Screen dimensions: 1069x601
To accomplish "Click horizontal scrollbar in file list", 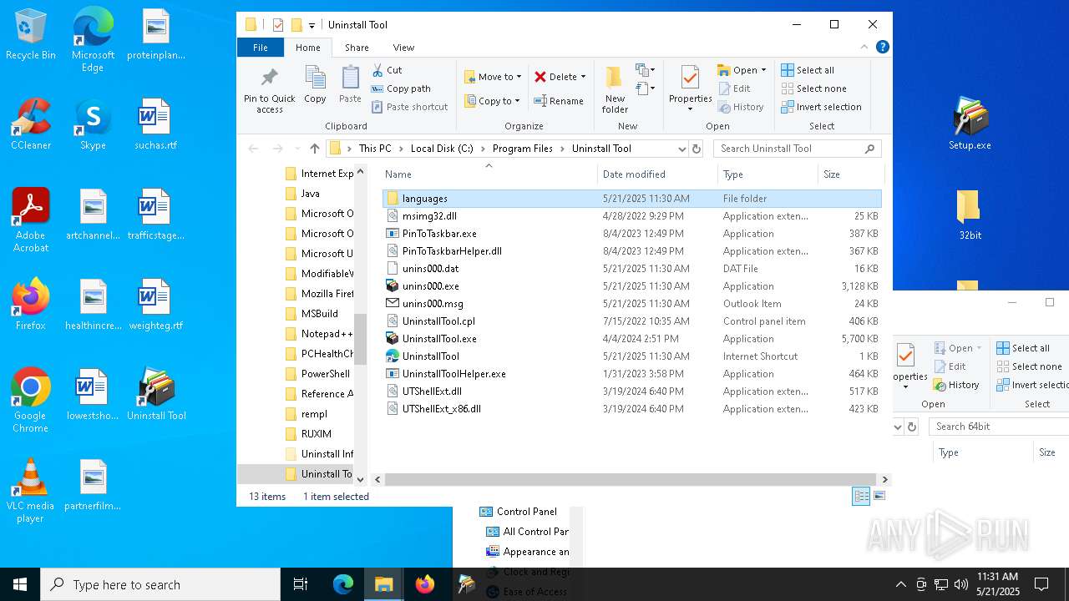I will pos(631,480).
